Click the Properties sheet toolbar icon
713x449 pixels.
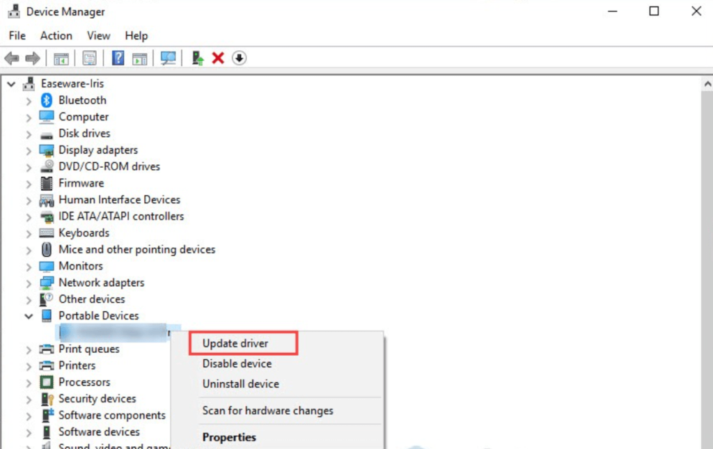90,58
